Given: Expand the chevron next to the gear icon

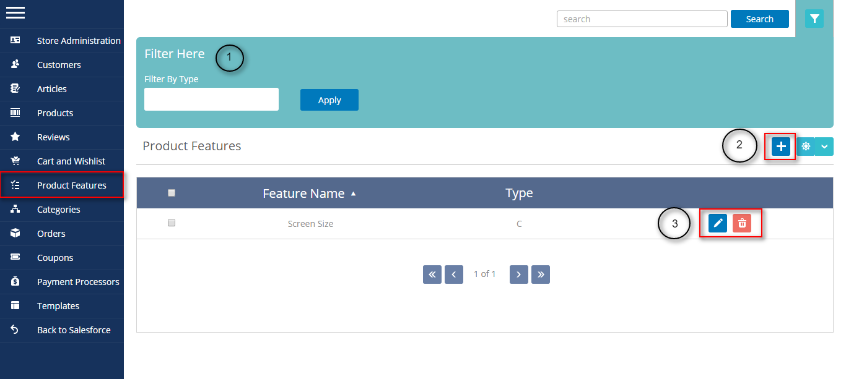Looking at the screenshot, I should point(824,147).
